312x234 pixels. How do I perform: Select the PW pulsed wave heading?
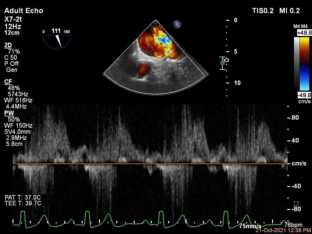pos(9,113)
